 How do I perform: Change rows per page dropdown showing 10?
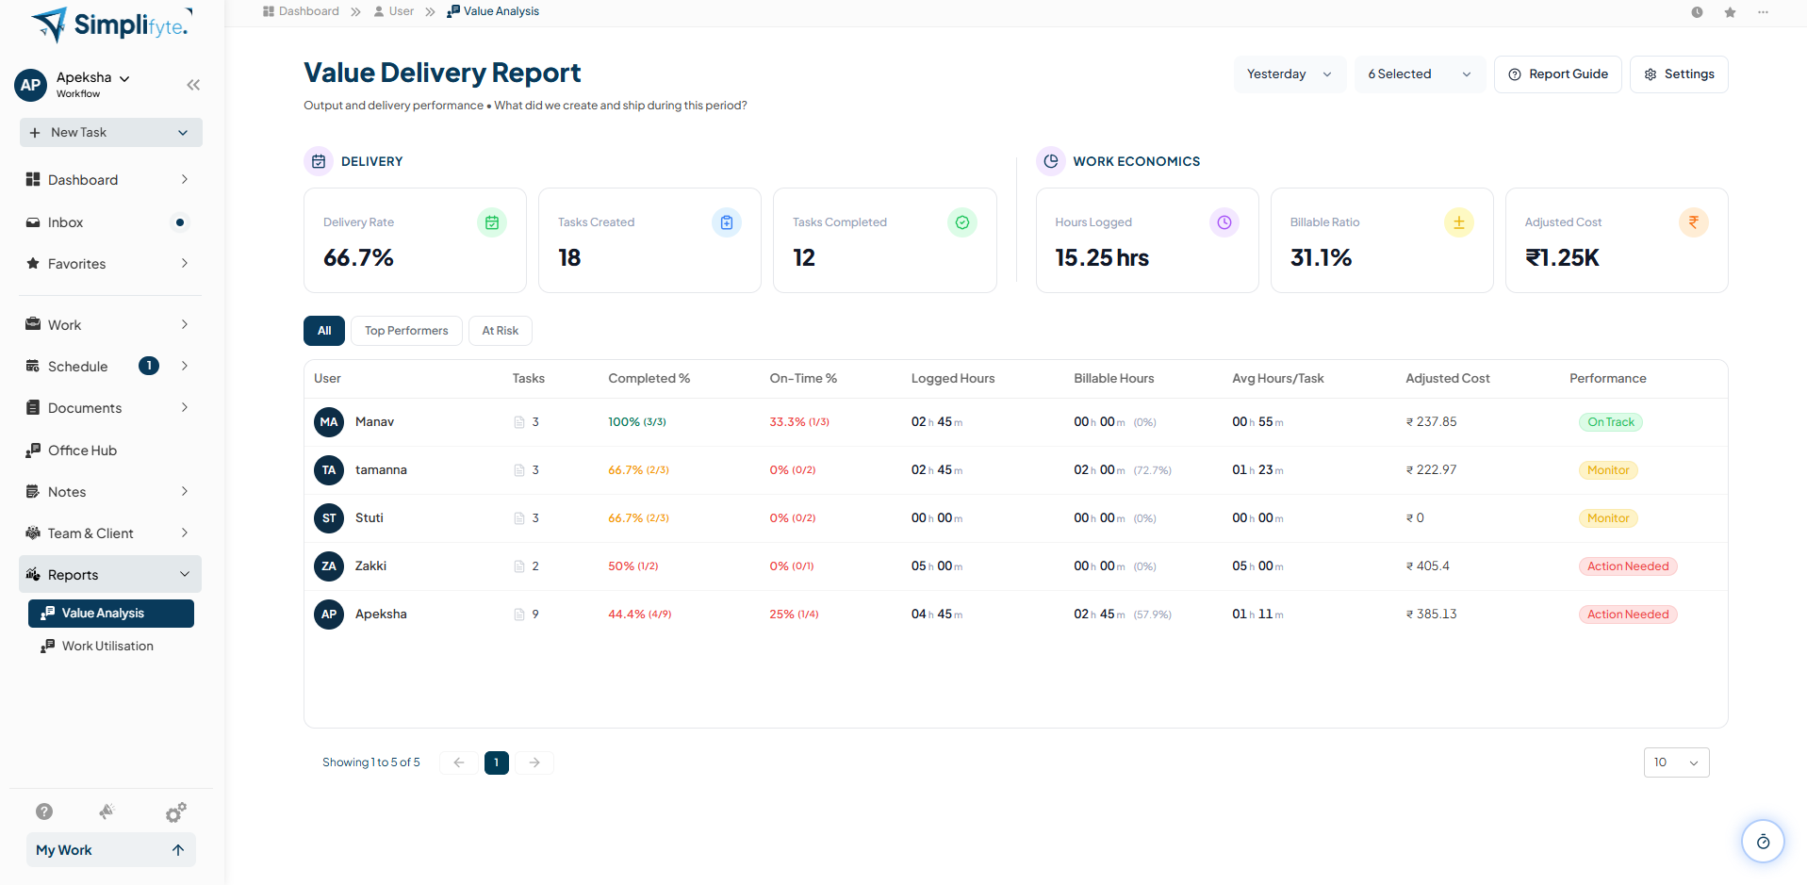(1676, 762)
